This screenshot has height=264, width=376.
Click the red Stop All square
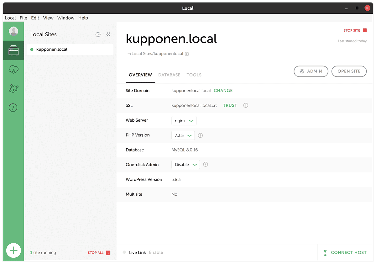pos(108,253)
